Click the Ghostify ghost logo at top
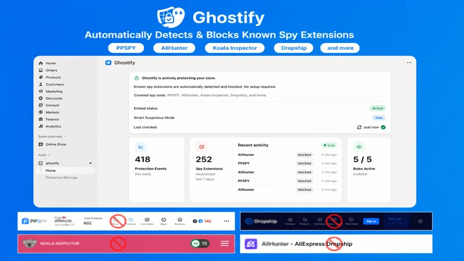 [x=171, y=17]
